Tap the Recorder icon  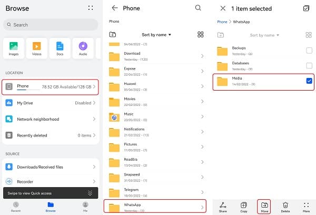pos(9,181)
